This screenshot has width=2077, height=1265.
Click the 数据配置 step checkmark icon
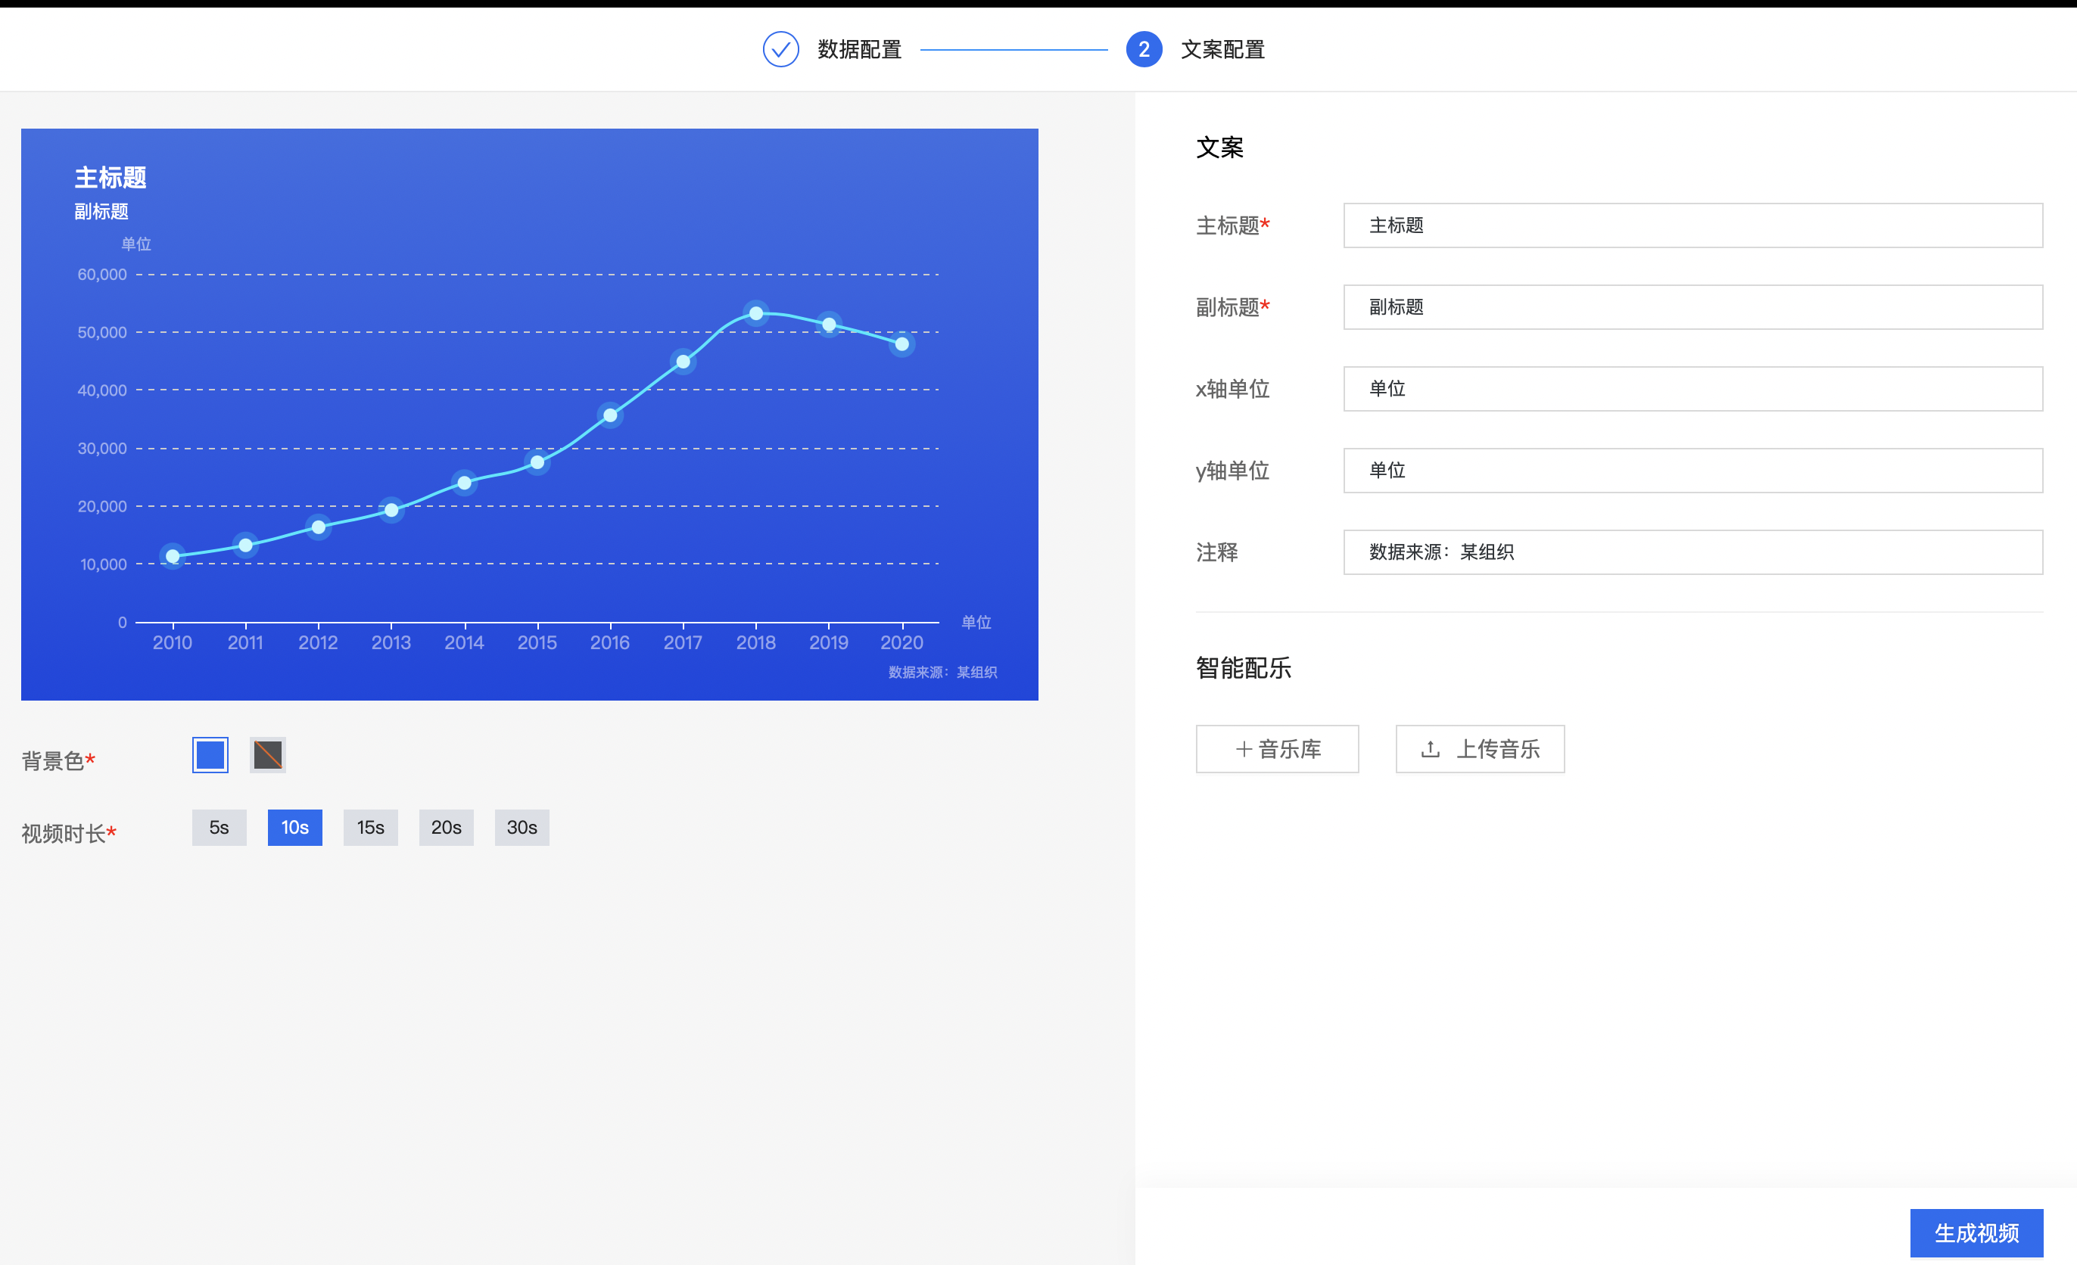[x=780, y=50]
